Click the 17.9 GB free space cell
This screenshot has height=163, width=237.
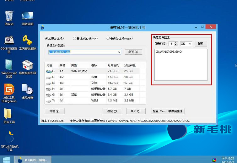coord(113,77)
